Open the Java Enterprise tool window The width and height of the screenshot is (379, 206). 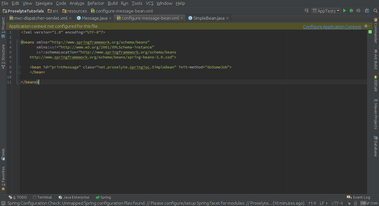point(74,197)
